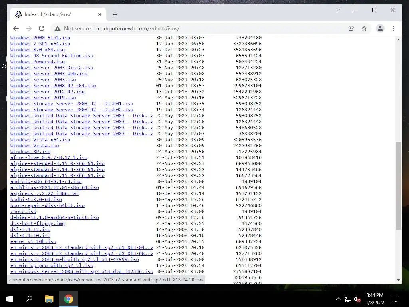The height and width of the screenshot is (307, 409).
Task: Open Windows_Server_2008_R2_x64.iso
Action: [53, 86]
